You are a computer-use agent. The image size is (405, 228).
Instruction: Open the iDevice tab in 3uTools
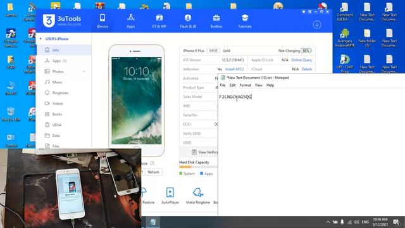click(x=103, y=21)
